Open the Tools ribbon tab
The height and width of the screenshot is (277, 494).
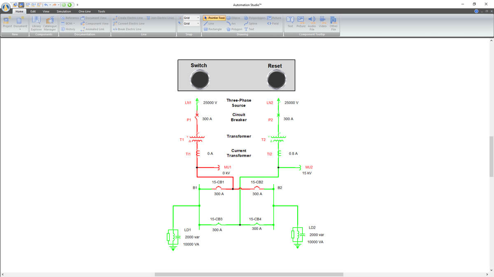[x=101, y=12]
